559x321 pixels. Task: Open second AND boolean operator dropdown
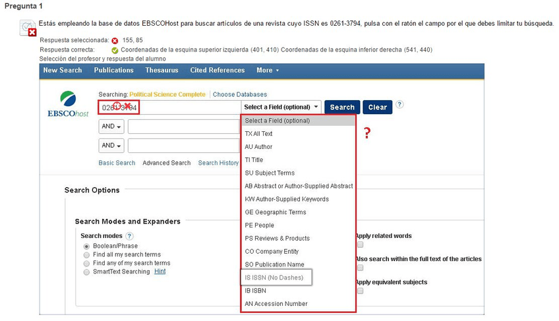(111, 146)
